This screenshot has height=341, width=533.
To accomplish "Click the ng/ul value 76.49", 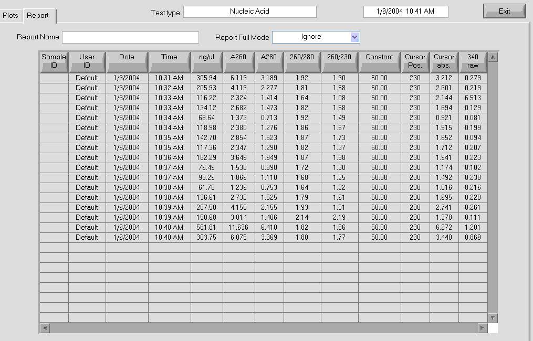I will click(207, 167).
